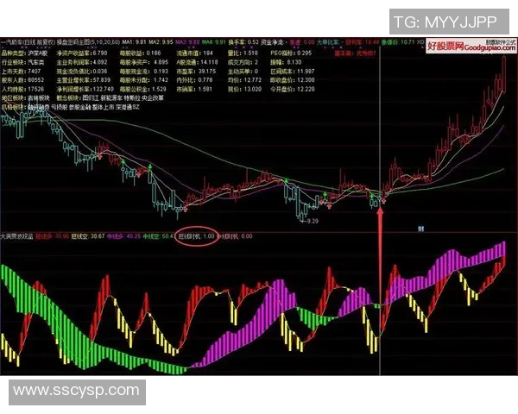This screenshot has width=518, height=414.
Task: Click the 净利润增长率: 132.740 value
Action: tap(85, 89)
